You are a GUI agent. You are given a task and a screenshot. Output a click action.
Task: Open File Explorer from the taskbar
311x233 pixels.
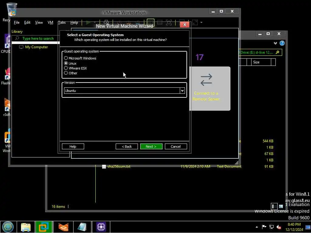(x=26, y=227)
